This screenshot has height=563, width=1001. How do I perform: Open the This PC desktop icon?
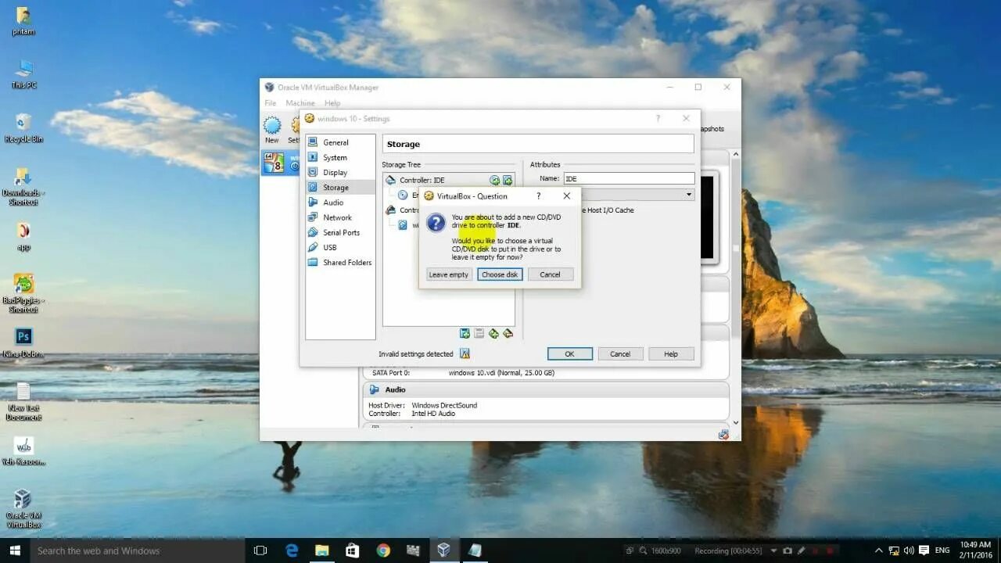[23, 74]
